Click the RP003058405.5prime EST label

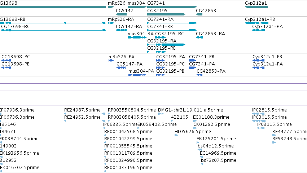click(132, 117)
